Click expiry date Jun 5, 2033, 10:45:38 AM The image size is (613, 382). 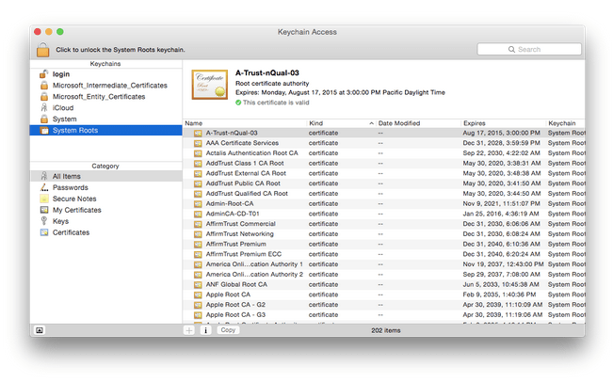point(501,285)
